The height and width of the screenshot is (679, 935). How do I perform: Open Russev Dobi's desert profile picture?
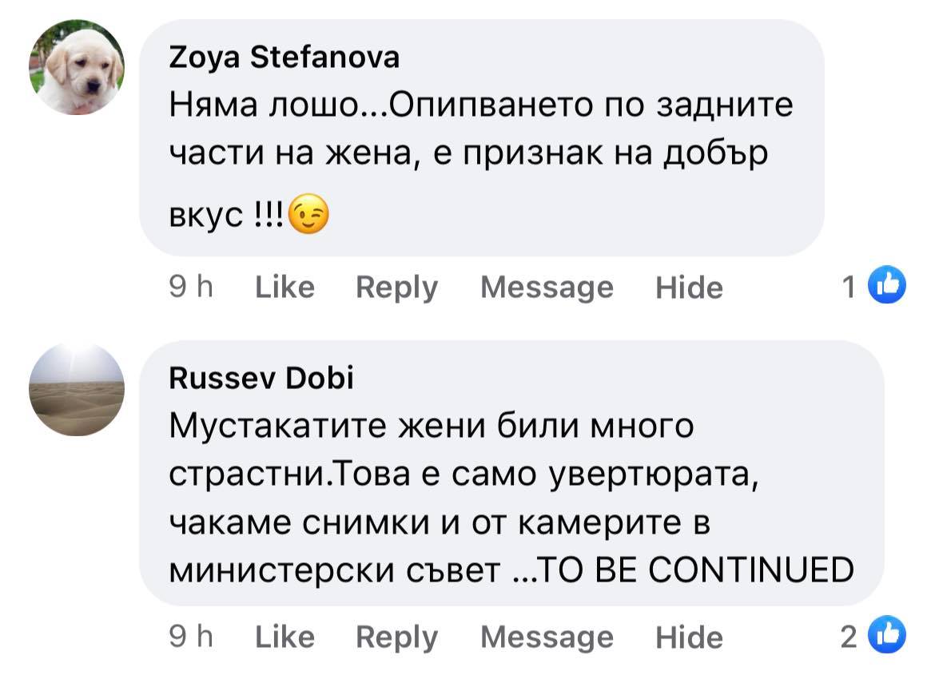pyautogui.click(x=77, y=389)
